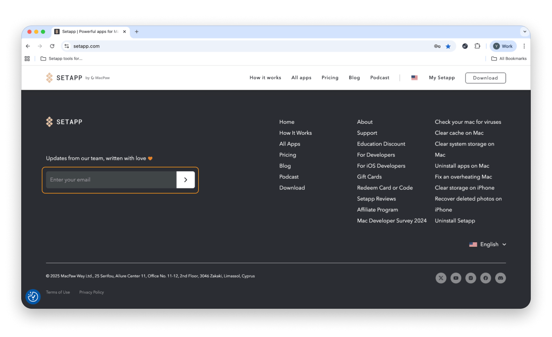Viewport: 552px width, 337px height.
Task: Open Uninstall Setapp link
Action: tap(455, 221)
